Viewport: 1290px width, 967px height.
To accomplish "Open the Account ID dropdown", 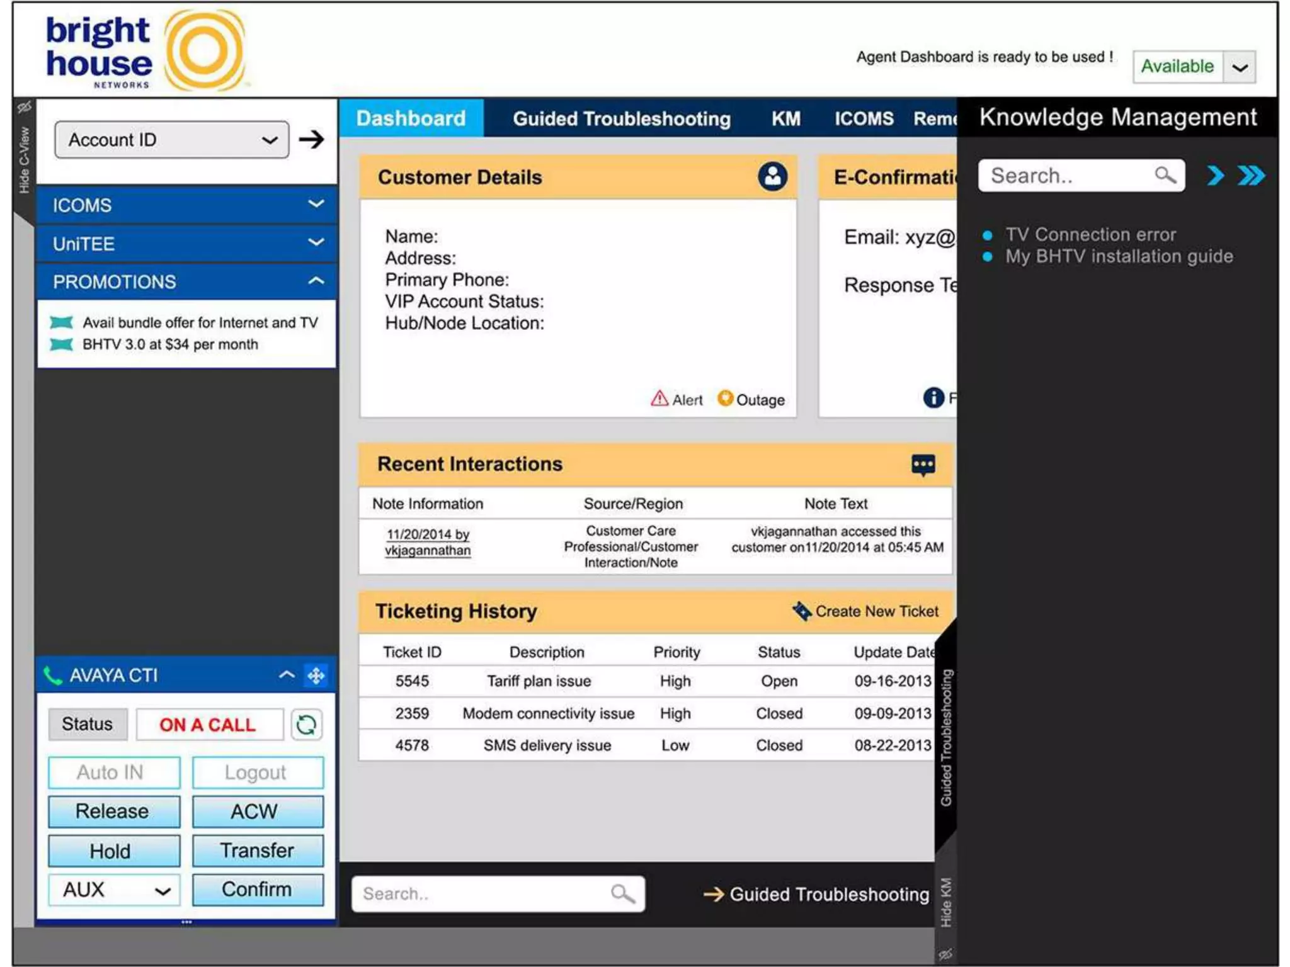I will 172,140.
